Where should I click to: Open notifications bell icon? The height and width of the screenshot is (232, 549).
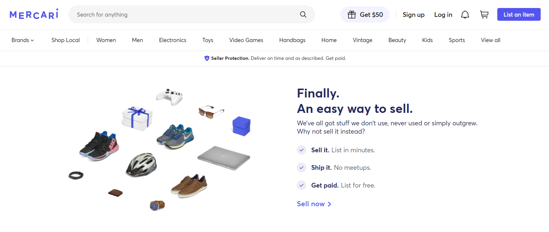tap(465, 15)
